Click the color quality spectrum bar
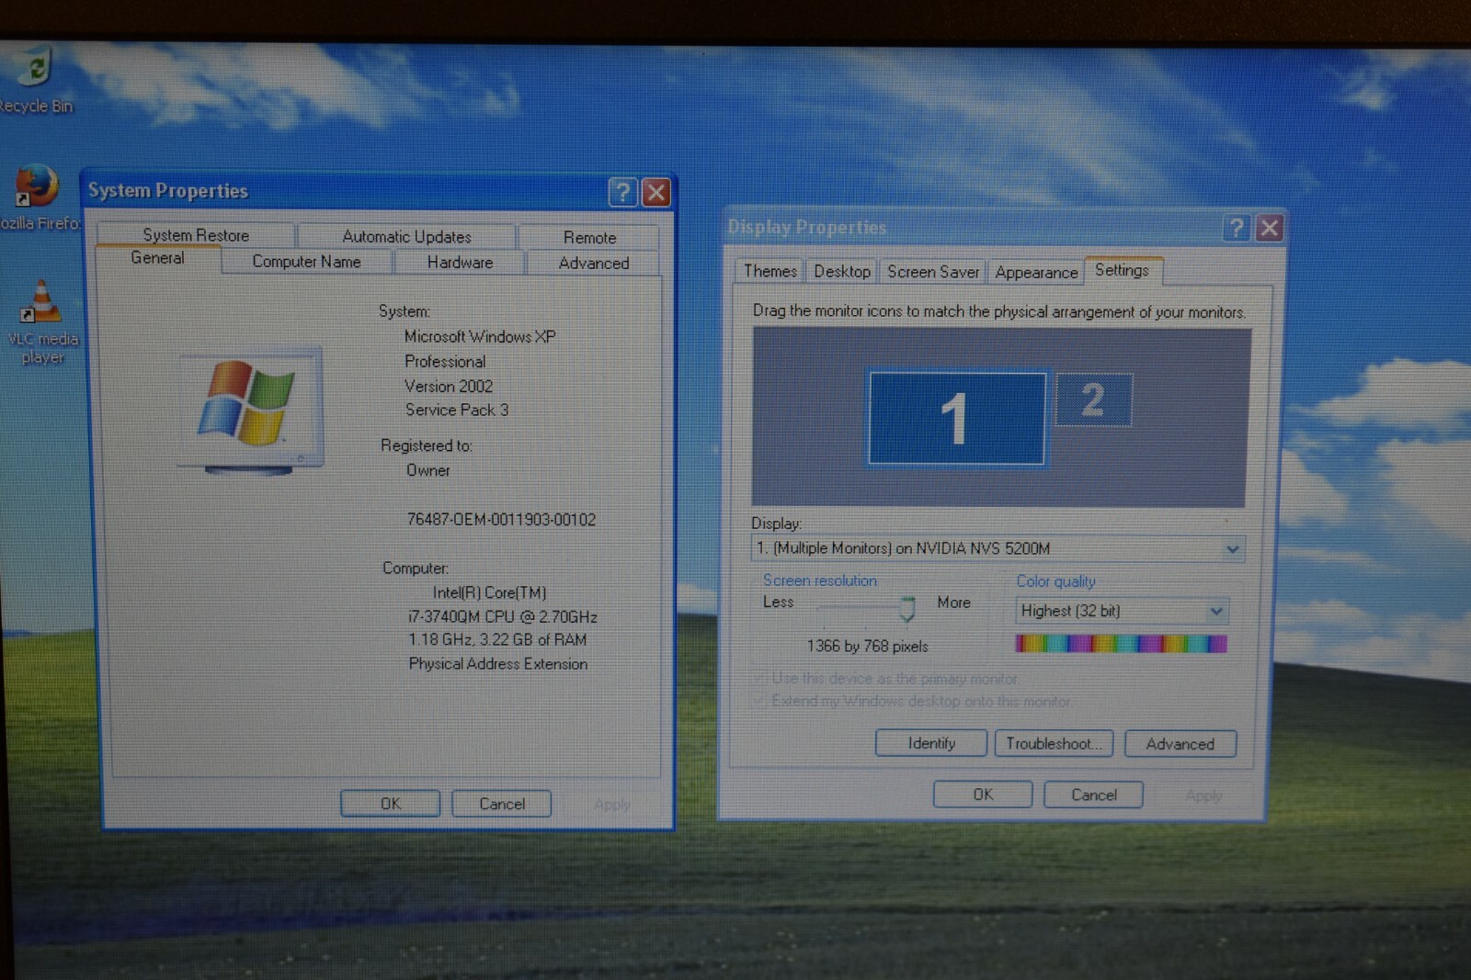Image resolution: width=1471 pixels, height=980 pixels. tap(1121, 644)
